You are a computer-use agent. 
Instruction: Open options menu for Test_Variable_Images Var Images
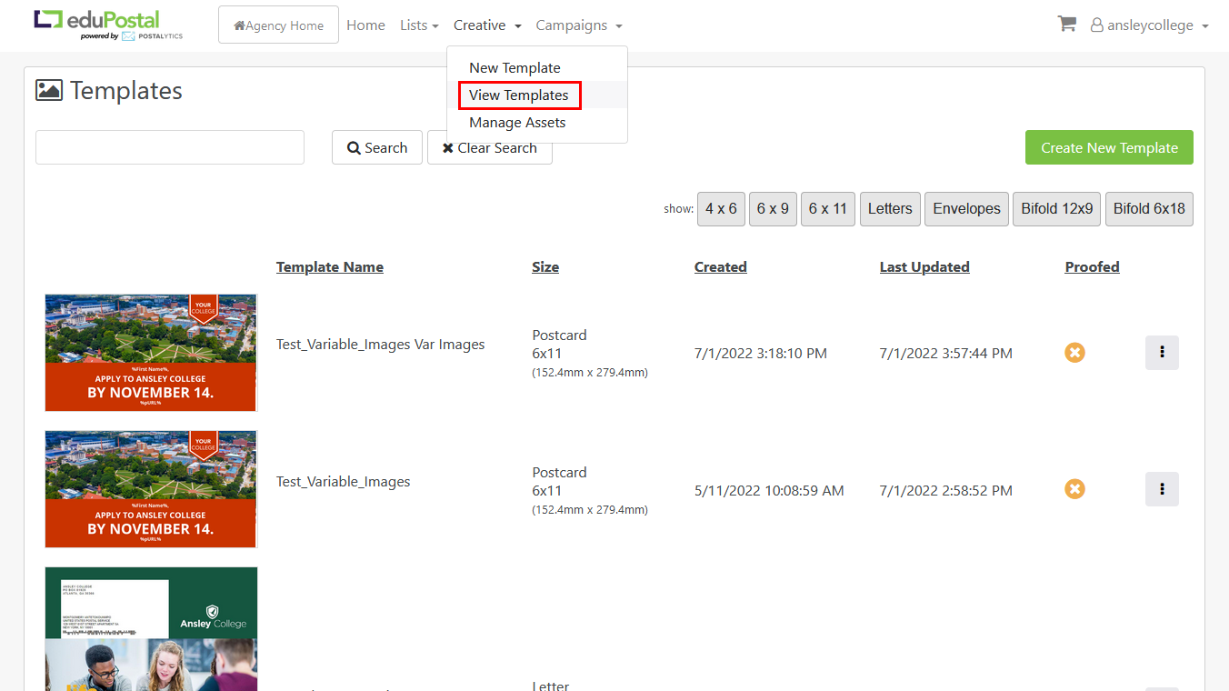pyautogui.click(x=1162, y=353)
